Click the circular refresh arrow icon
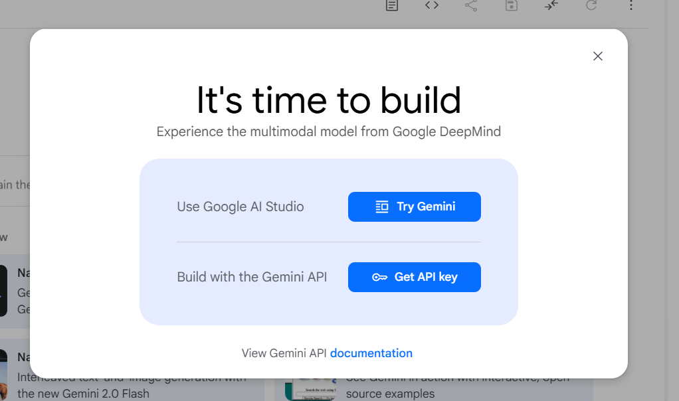The image size is (679, 401). click(591, 6)
